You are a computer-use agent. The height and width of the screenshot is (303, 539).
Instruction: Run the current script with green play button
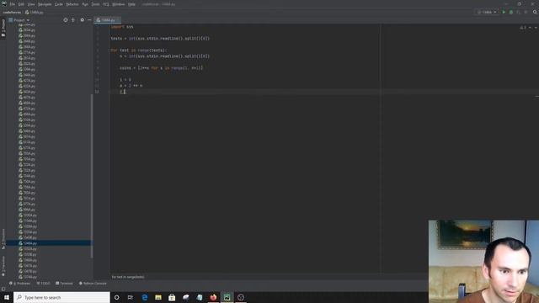(x=504, y=12)
